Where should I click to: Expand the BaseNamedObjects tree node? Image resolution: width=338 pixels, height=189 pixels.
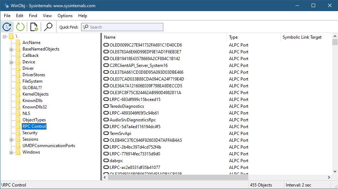[x=11, y=49]
